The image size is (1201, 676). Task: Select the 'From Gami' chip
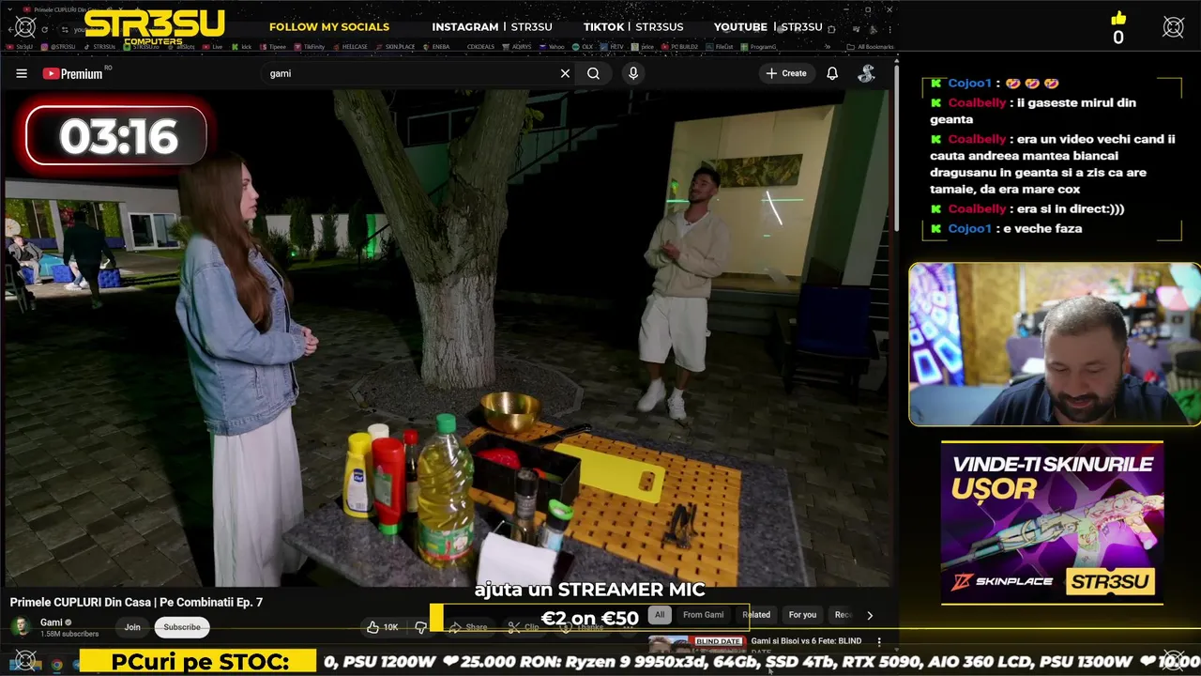click(x=703, y=615)
